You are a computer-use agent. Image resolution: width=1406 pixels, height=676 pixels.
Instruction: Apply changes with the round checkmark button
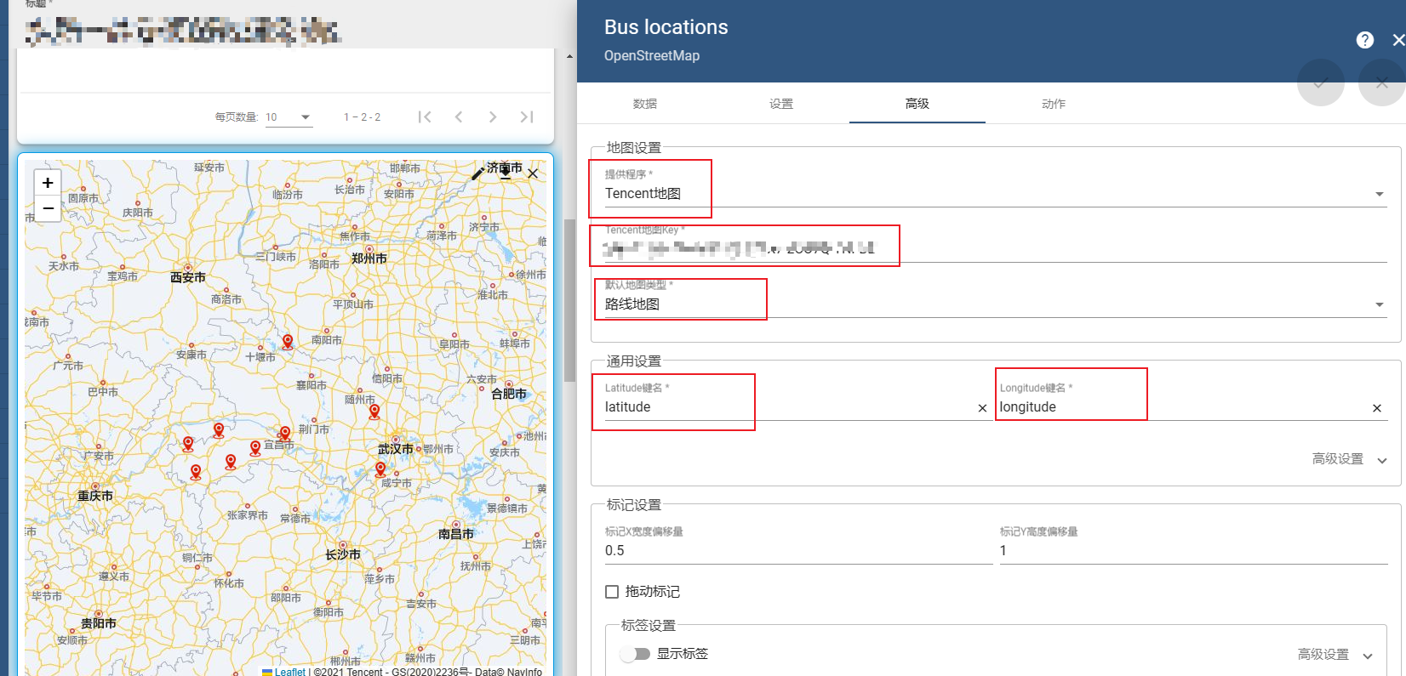click(1320, 82)
